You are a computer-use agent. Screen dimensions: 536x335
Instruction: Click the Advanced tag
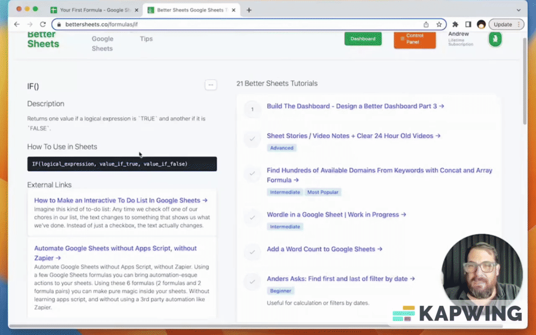click(282, 148)
